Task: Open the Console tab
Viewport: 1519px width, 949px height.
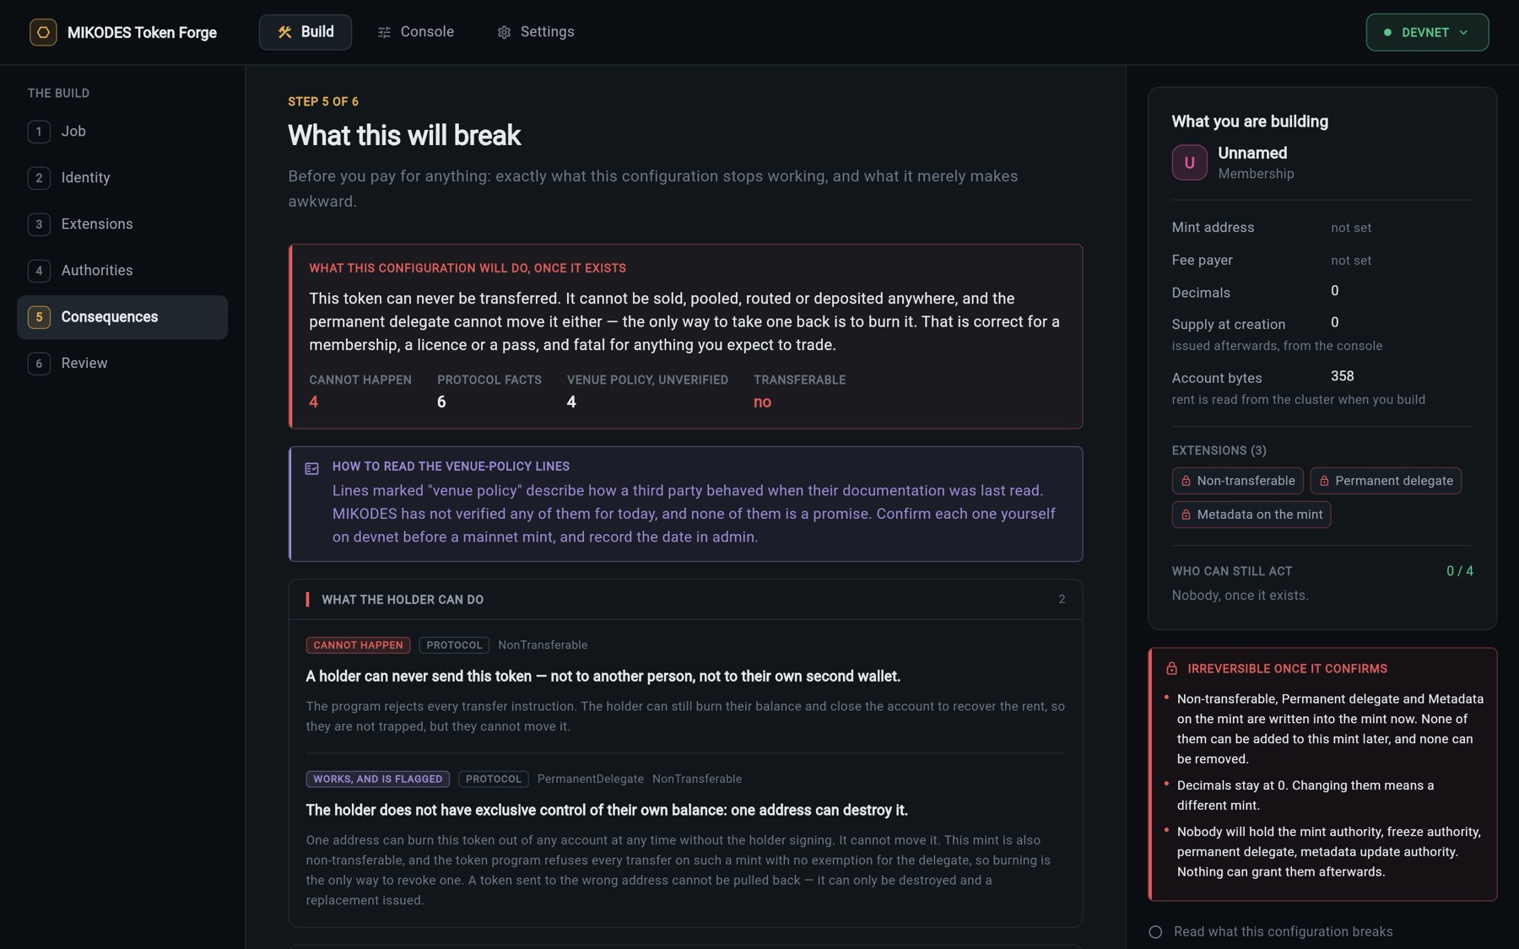Action: pyautogui.click(x=415, y=32)
